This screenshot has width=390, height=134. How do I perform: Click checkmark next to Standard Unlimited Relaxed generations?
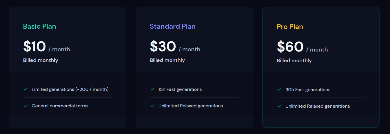[x=152, y=106]
